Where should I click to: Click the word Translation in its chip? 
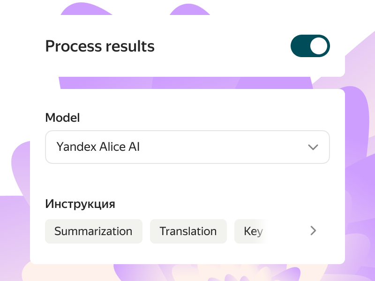(188, 231)
